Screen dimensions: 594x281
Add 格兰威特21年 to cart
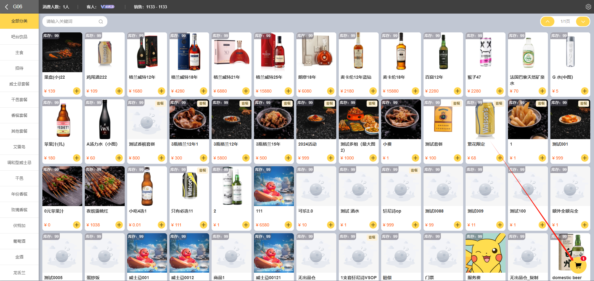(246, 91)
